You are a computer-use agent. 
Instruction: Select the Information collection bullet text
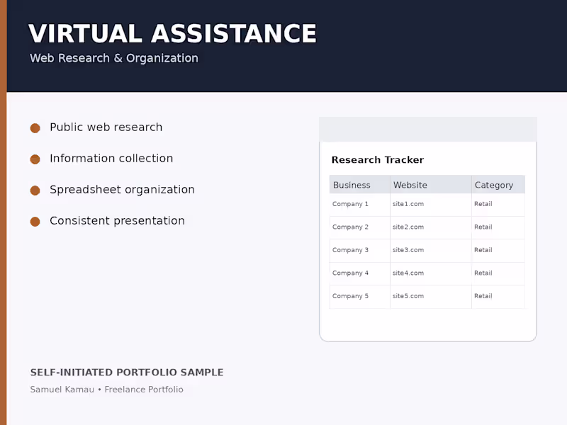[x=111, y=158]
